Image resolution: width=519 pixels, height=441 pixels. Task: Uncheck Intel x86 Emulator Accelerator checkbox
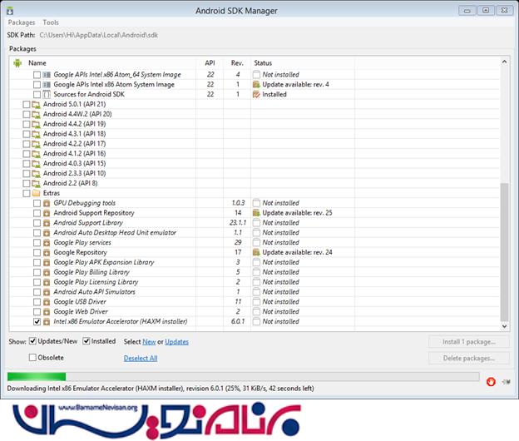click(37, 321)
